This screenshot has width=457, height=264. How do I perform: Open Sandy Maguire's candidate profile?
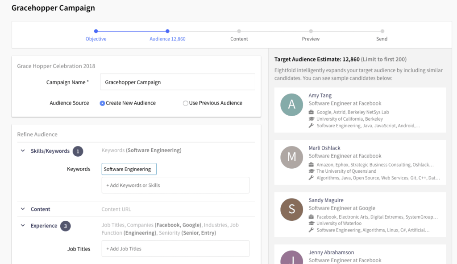tap(326, 200)
